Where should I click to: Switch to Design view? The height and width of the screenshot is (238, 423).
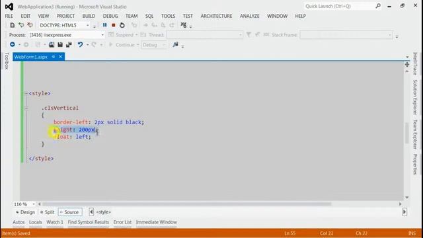[x=25, y=212]
